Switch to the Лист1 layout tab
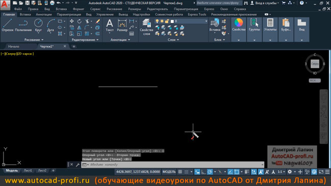The image size is (331, 186). click(x=28, y=171)
